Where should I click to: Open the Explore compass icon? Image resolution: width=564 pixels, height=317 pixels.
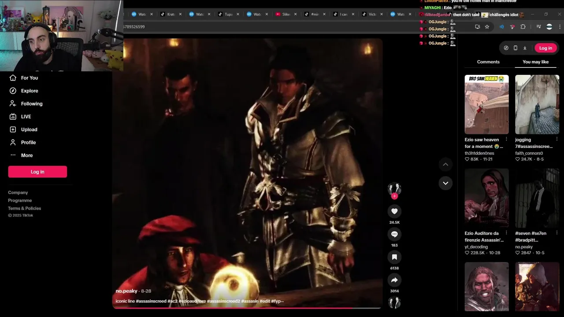click(13, 91)
